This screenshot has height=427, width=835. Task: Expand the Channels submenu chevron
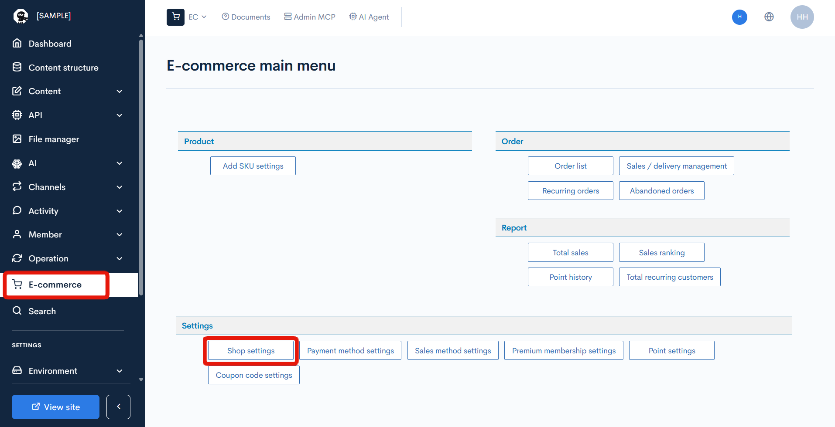(x=120, y=187)
